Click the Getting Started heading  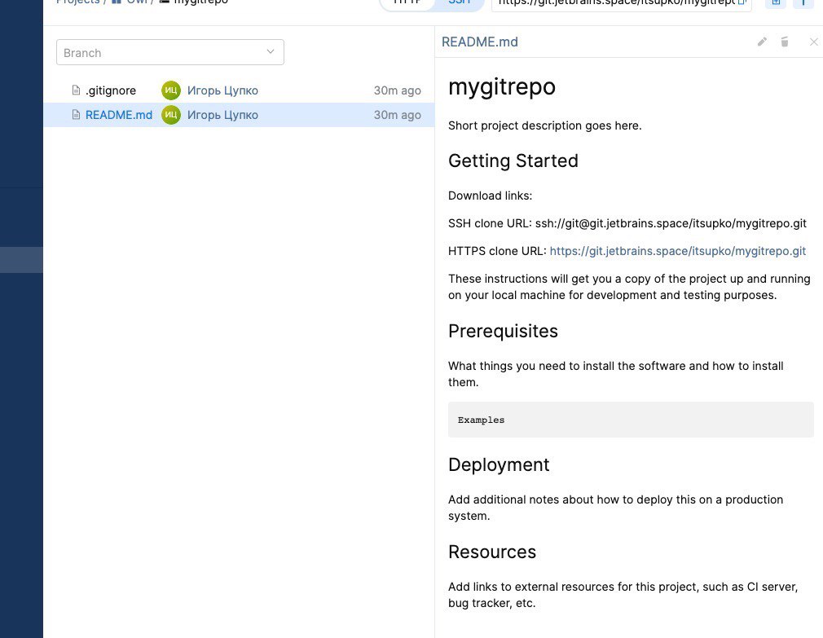point(513,161)
